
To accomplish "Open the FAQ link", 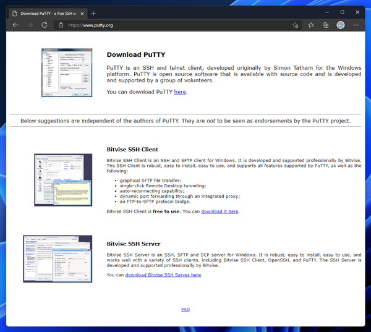I will (185, 309).
